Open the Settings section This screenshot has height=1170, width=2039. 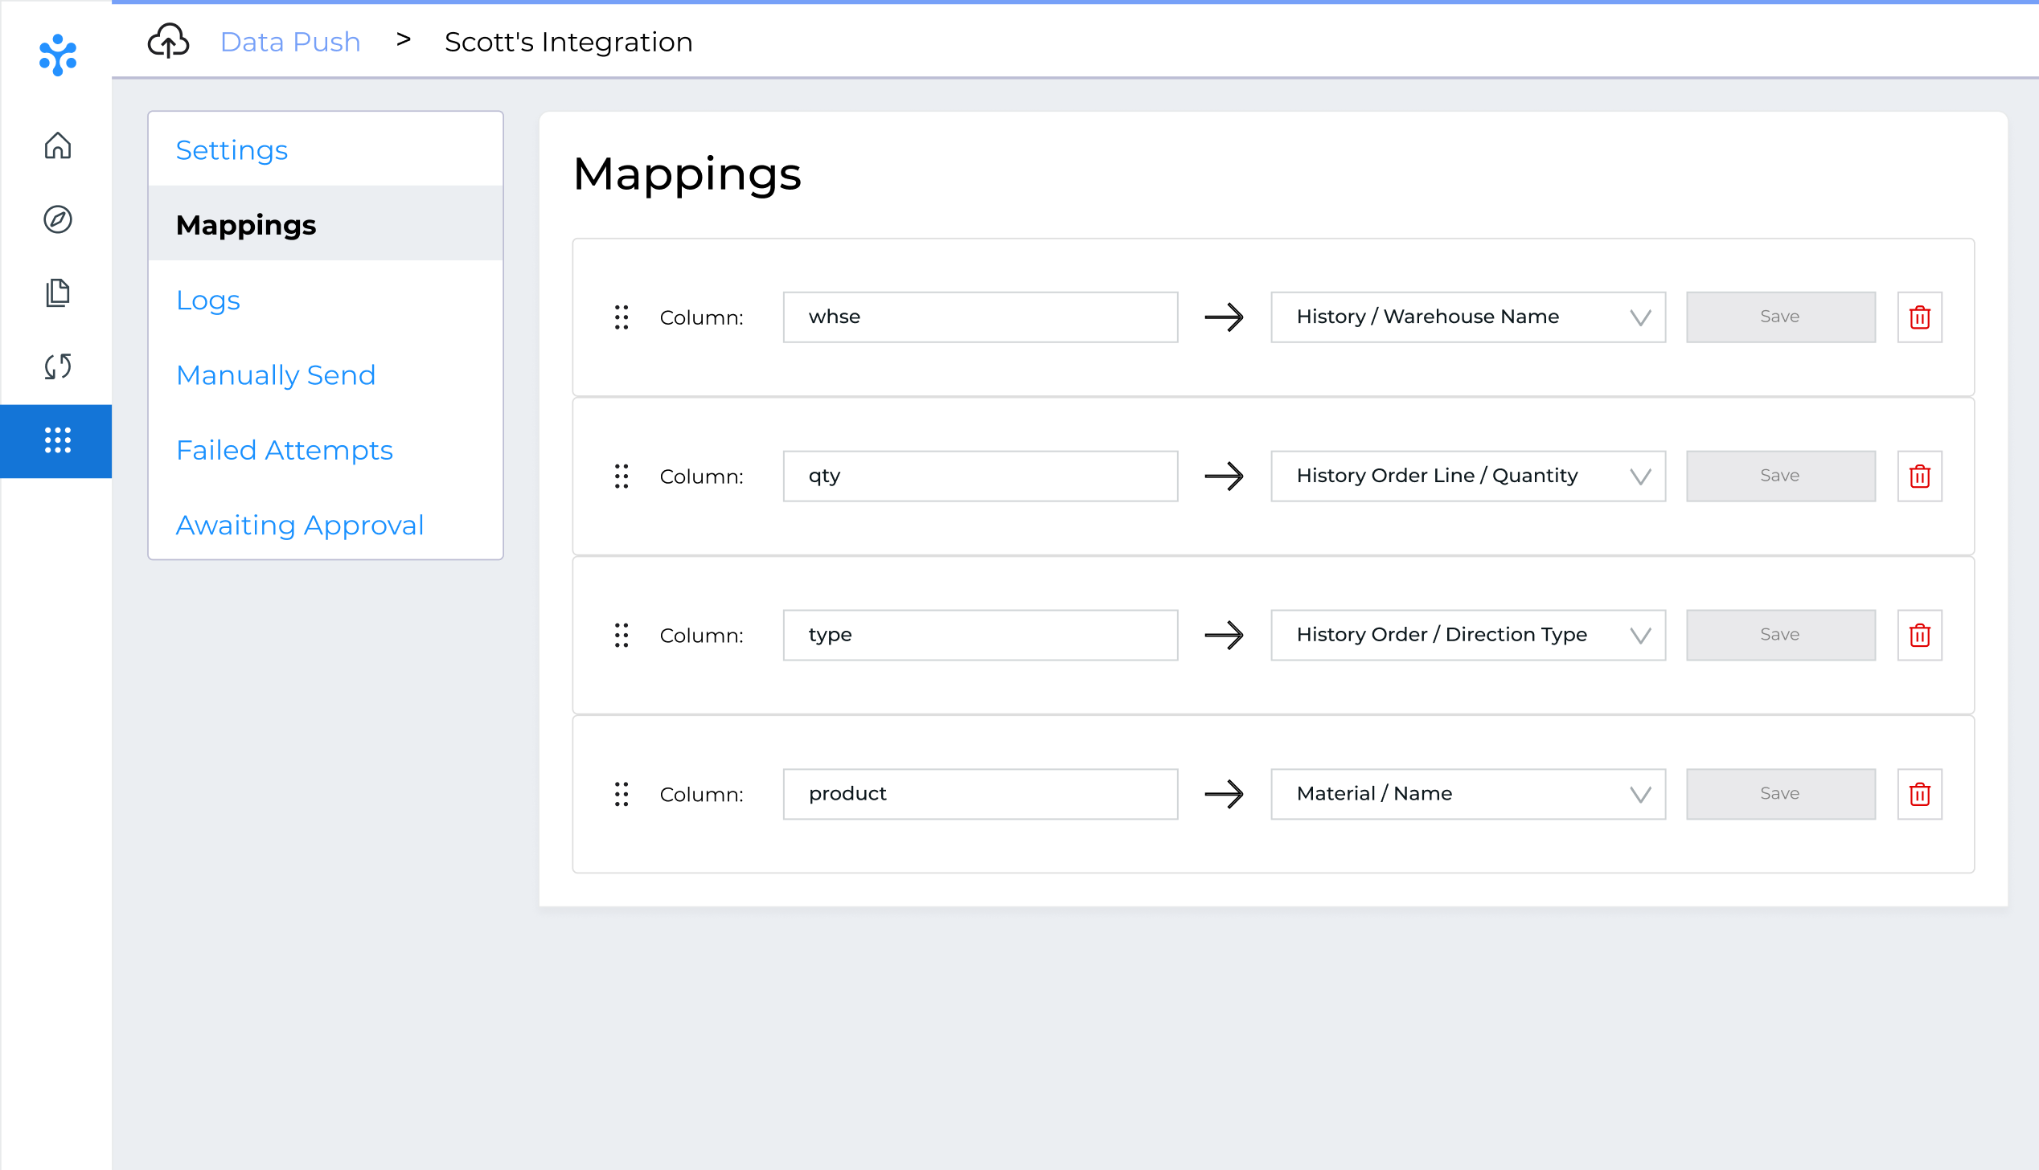click(232, 149)
